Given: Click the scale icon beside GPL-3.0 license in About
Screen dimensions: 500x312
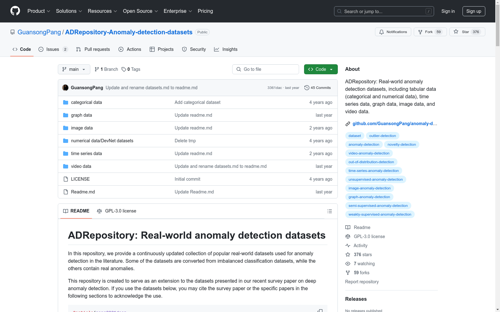Looking at the screenshot, I should pyautogui.click(x=347, y=236).
